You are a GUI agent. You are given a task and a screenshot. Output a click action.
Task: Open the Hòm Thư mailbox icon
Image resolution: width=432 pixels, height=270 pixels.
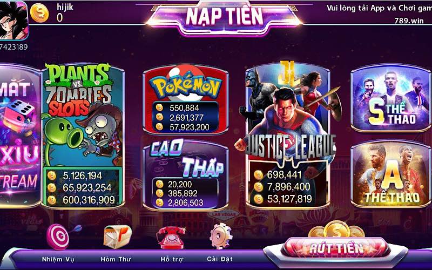tap(117, 237)
